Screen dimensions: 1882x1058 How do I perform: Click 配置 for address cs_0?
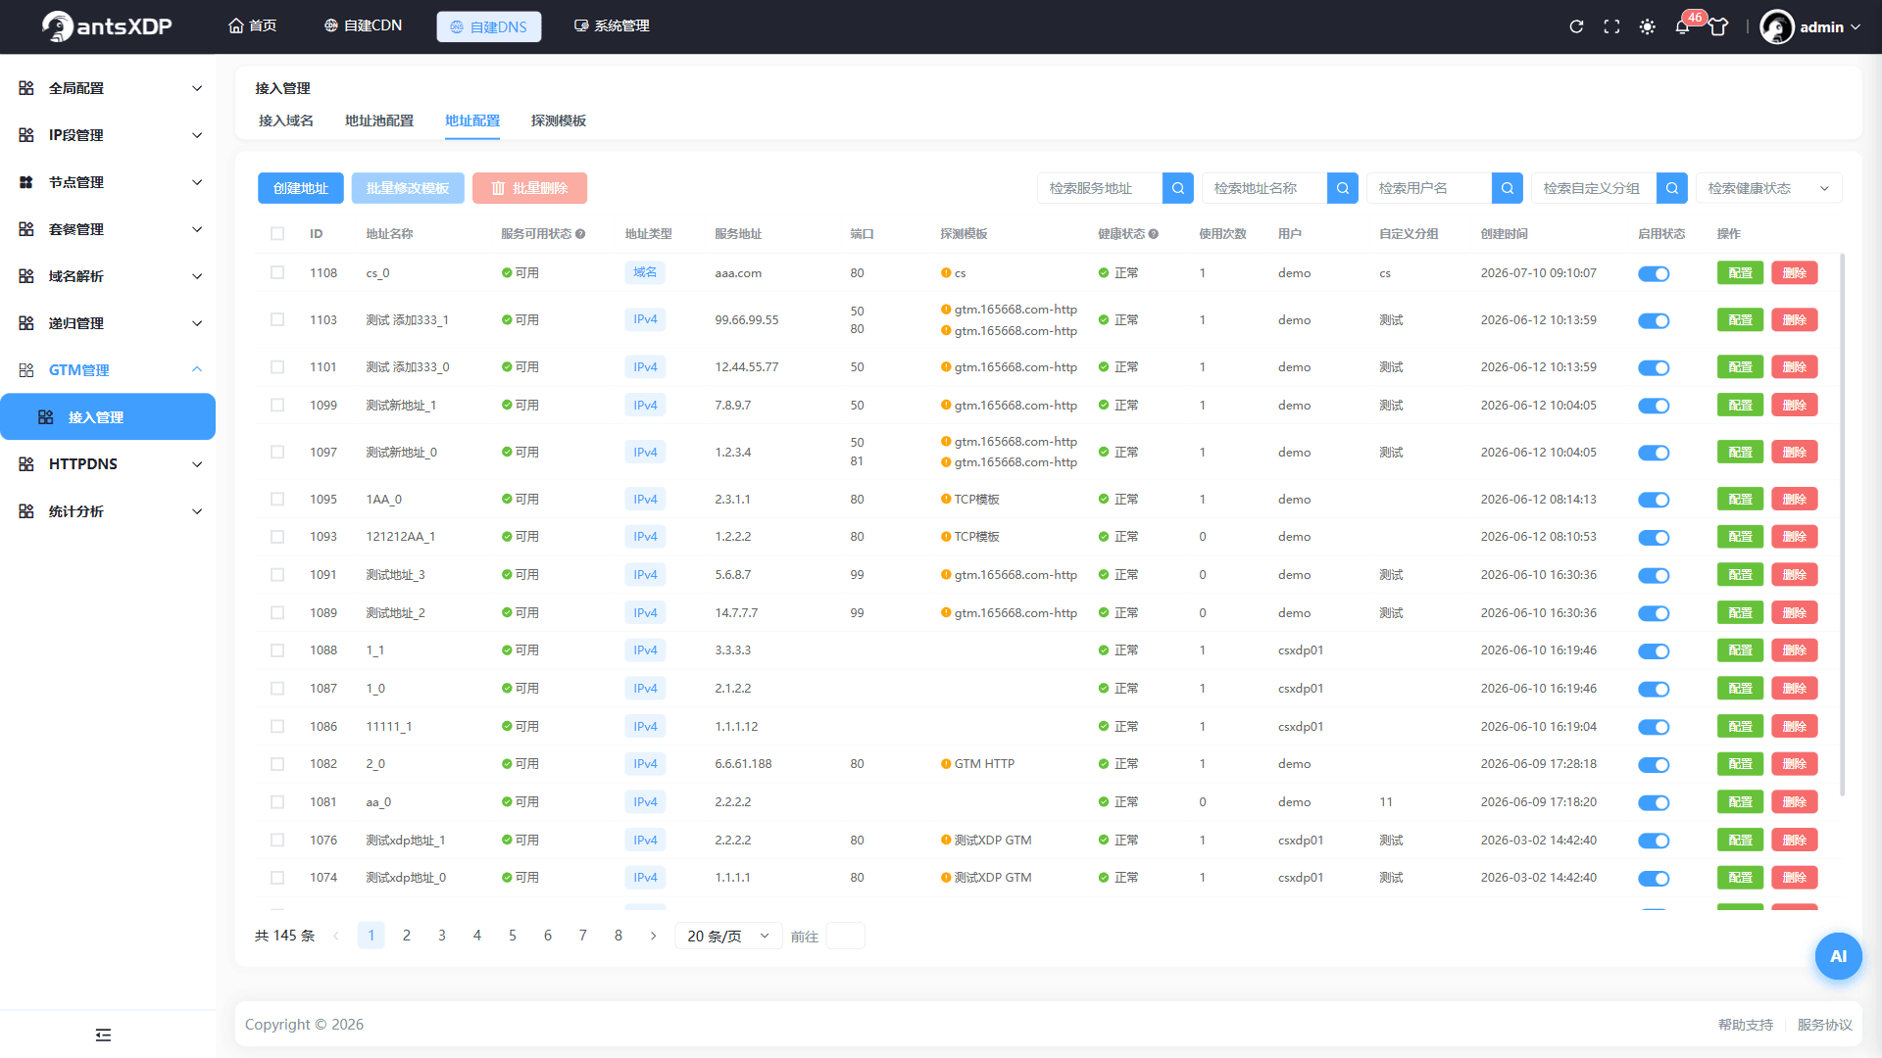tap(1740, 272)
